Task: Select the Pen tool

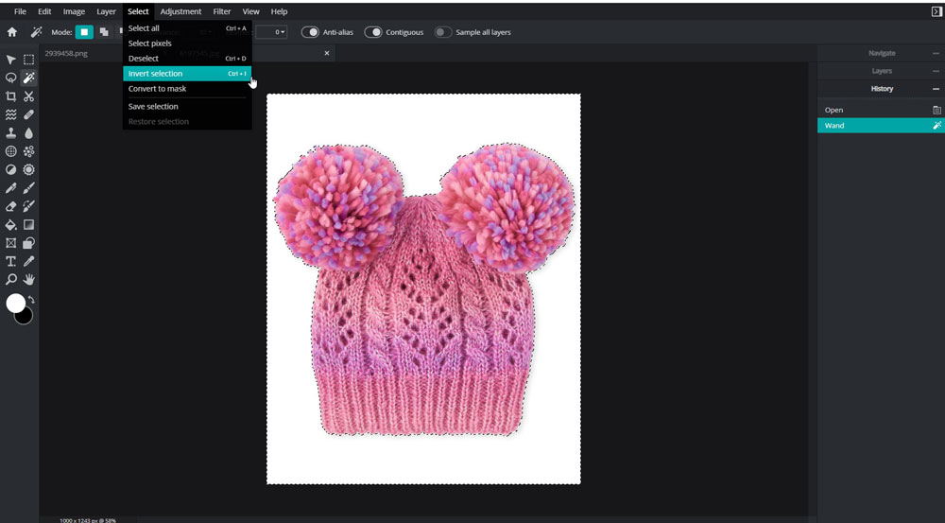Action: click(x=10, y=188)
